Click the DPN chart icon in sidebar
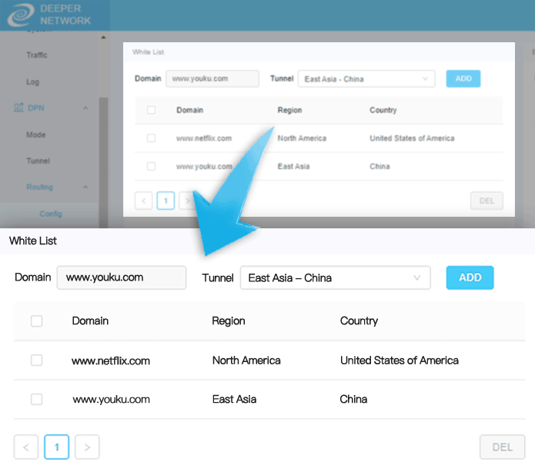Viewport: 535px width, 465px height. click(18, 108)
